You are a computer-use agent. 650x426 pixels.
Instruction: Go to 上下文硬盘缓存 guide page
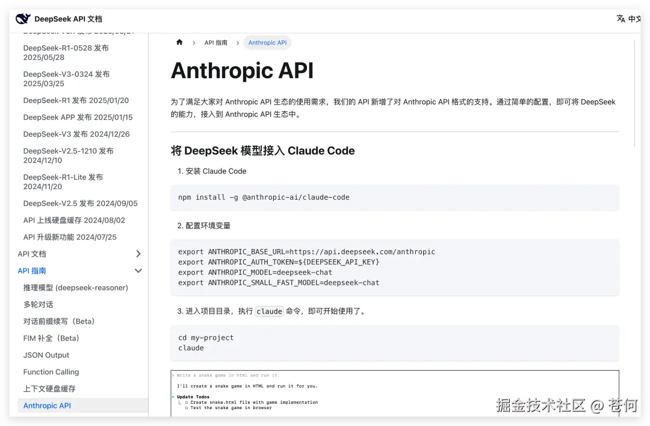(x=49, y=389)
